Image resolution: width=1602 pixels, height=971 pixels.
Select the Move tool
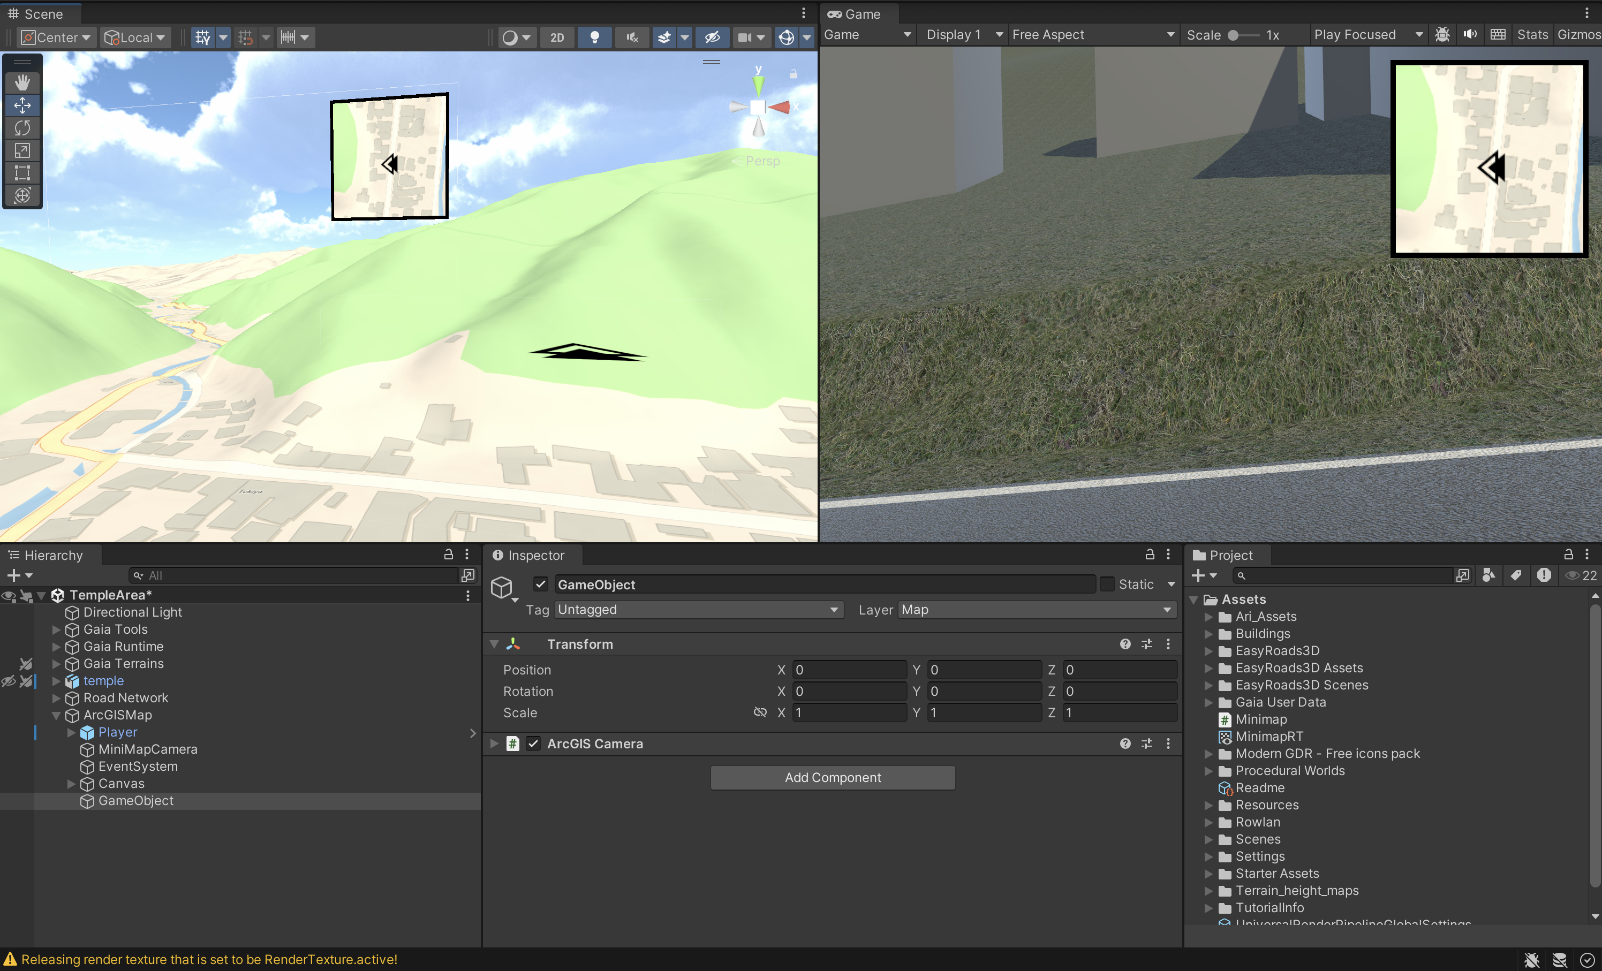(x=22, y=105)
